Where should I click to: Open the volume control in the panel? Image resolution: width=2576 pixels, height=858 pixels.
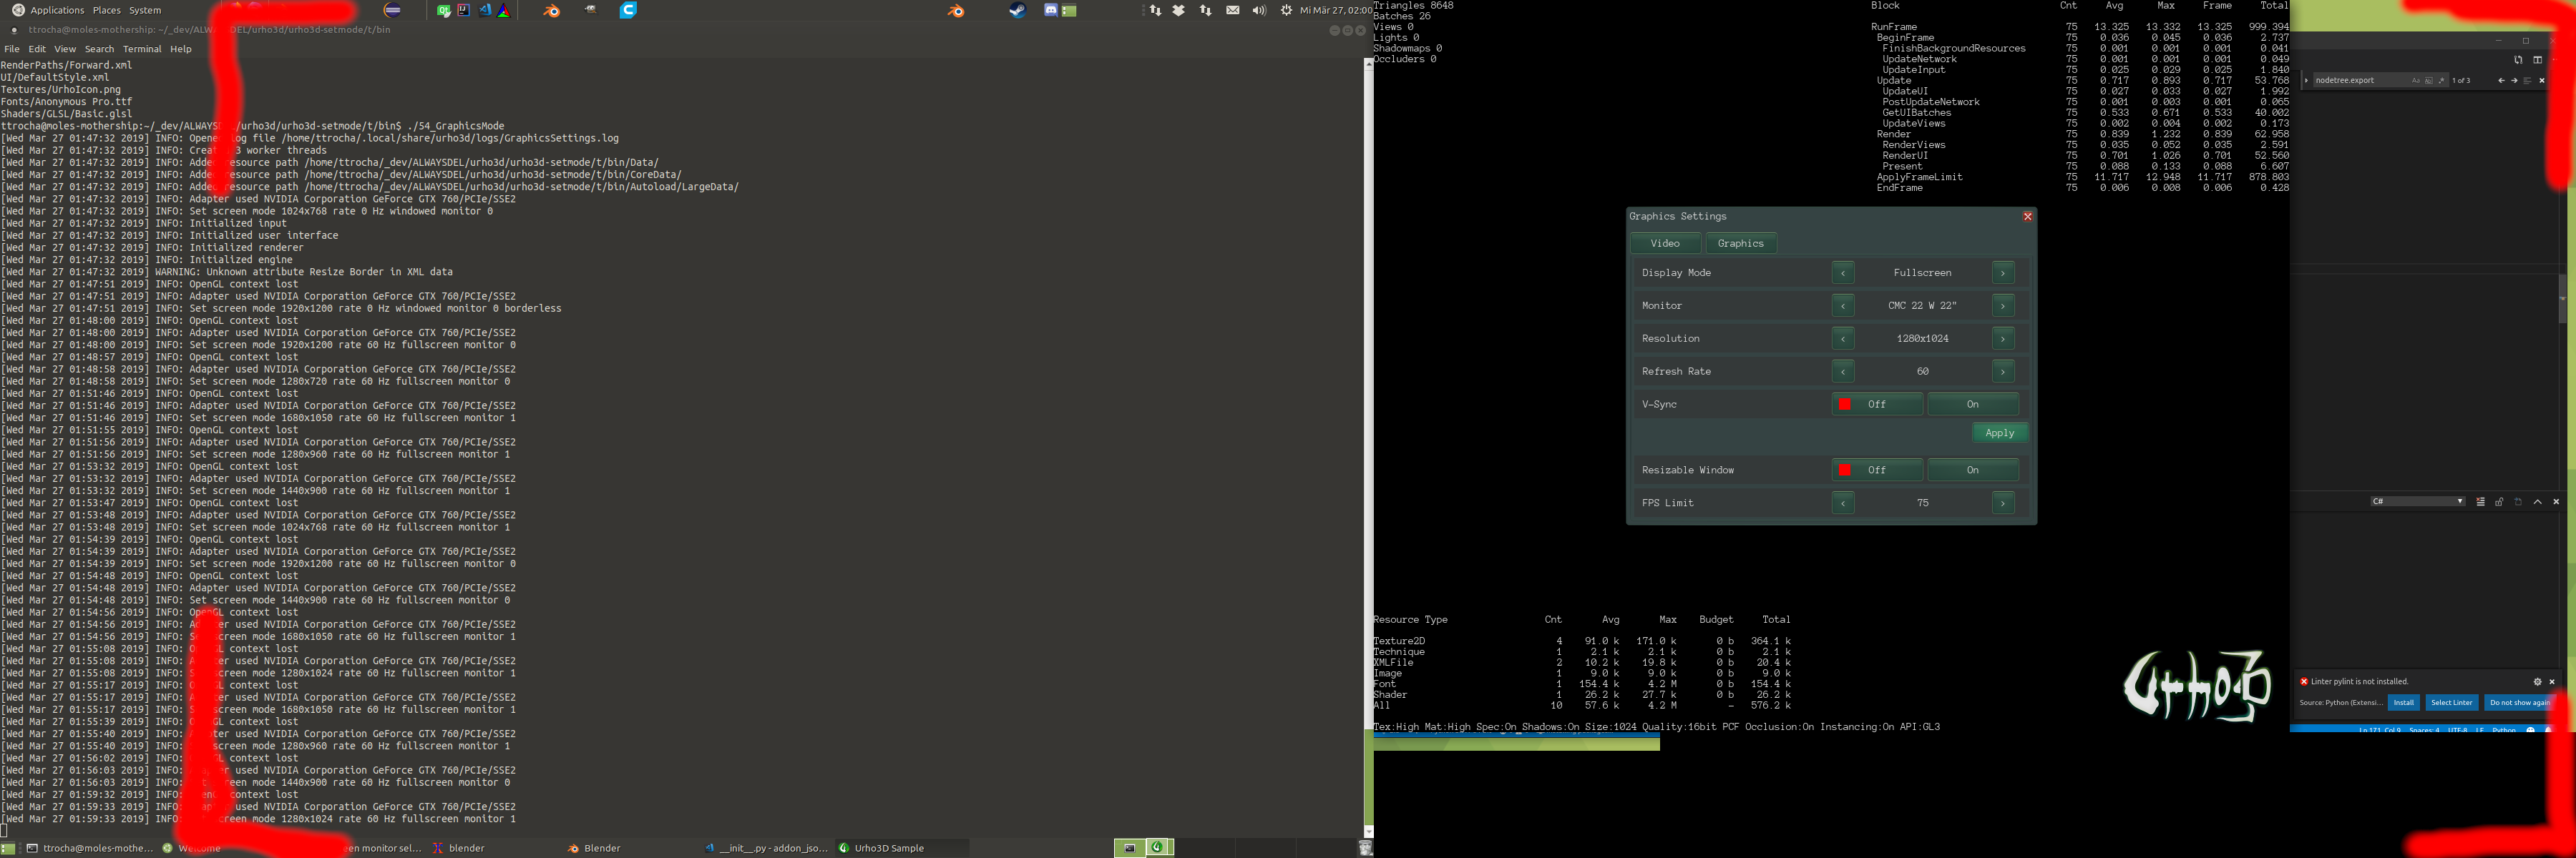pyautogui.click(x=1259, y=10)
